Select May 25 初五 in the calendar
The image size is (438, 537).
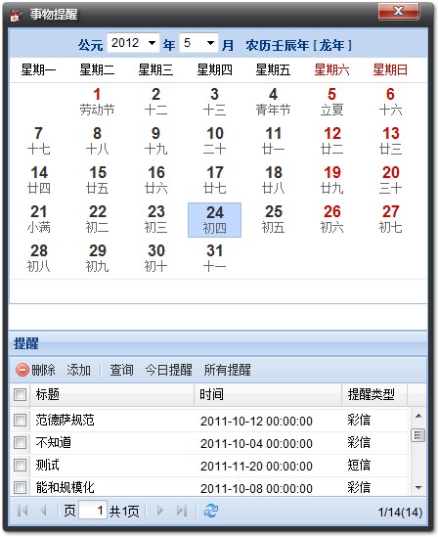pos(274,219)
